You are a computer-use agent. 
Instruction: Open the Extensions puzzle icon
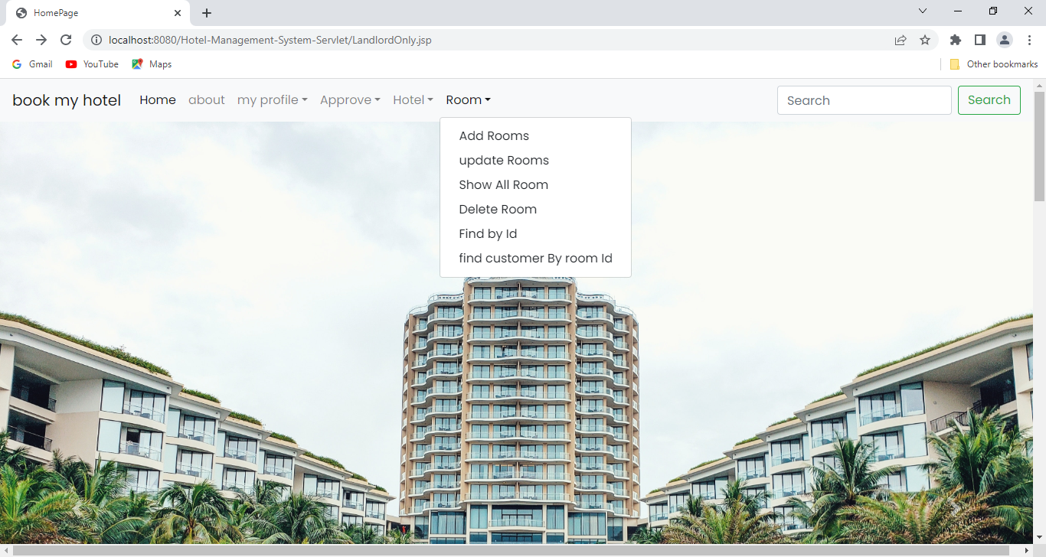pyautogui.click(x=955, y=40)
